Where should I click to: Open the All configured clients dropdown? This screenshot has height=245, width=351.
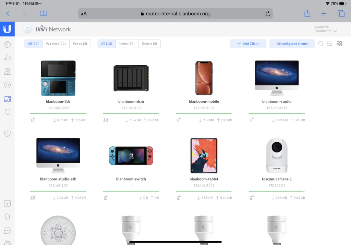(x=292, y=44)
